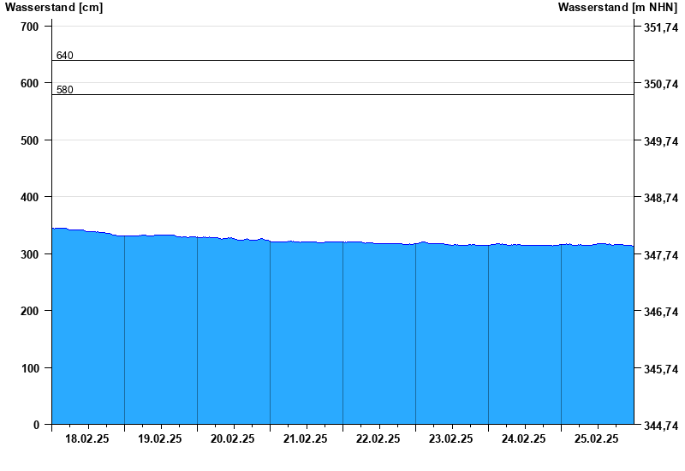Click the 347,74 right axis value
This screenshot has height=471, width=685.
click(661, 254)
